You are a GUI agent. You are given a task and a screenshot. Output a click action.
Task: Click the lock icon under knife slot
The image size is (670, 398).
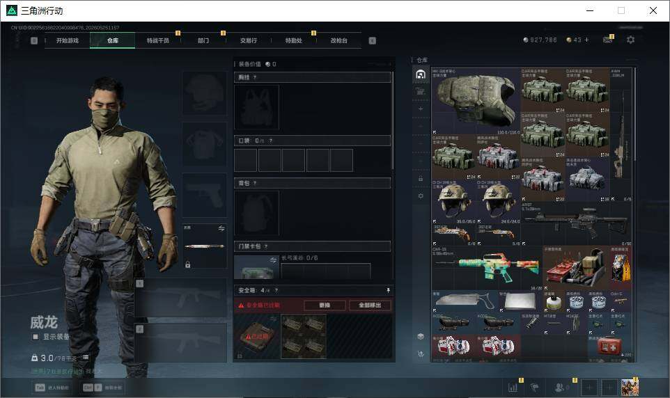click(187, 265)
